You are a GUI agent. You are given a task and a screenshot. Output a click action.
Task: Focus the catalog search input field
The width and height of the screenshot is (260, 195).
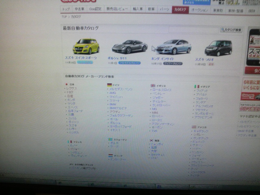pyautogui.click(x=194, y=30)
